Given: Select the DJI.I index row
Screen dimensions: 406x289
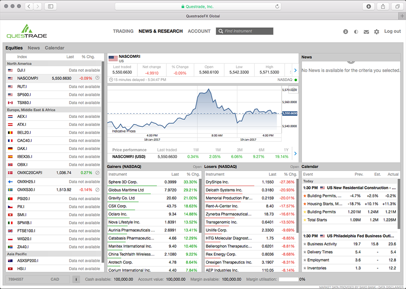Looking at the screenshot, I should point(53,70).
